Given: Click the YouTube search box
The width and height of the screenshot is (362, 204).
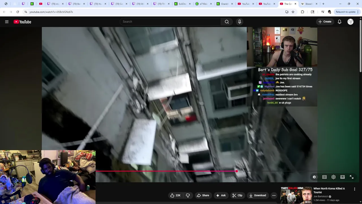Looking at the screenshot, I should (171, 22).
